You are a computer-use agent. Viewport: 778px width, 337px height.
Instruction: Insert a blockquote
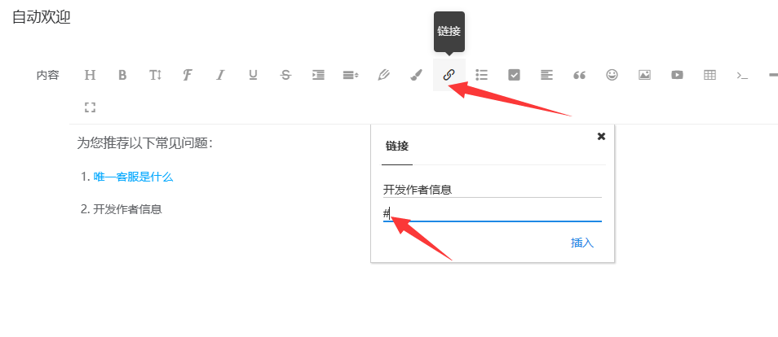[x=579, y=75]
